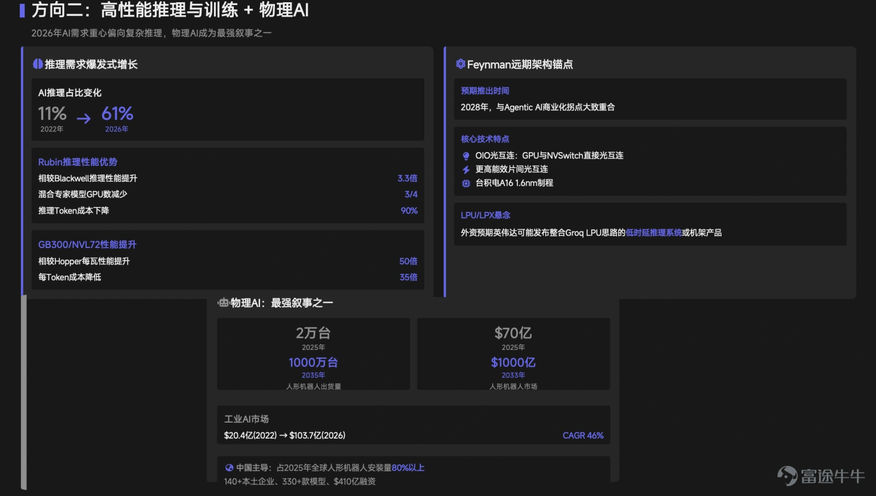The width and height of the screenshot is (876, 496).
Task: Select the row label 相较Blackwell推理性能提升
Action: point(88,178)
